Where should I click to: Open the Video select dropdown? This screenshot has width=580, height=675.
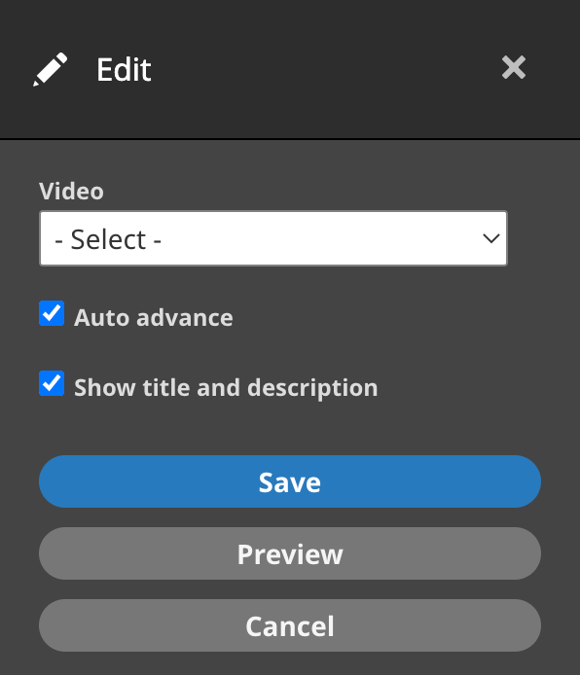pyautogui.click(x=273, y=238)
